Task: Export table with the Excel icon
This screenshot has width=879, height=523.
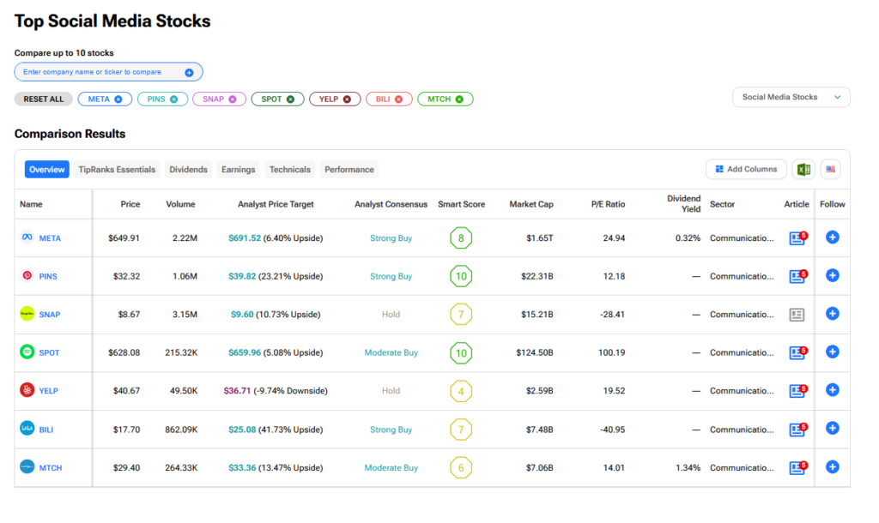Action: point(803,169)
